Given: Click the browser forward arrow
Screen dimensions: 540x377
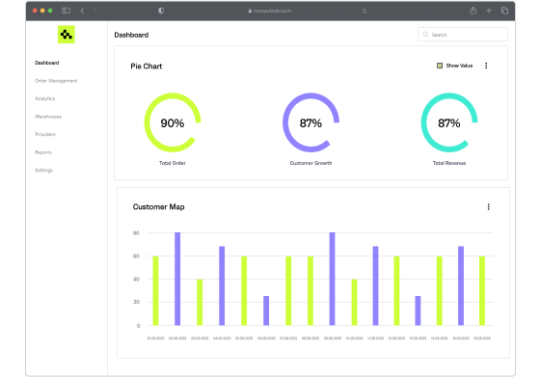Looking at the screenshot, I should pos(94,11).
